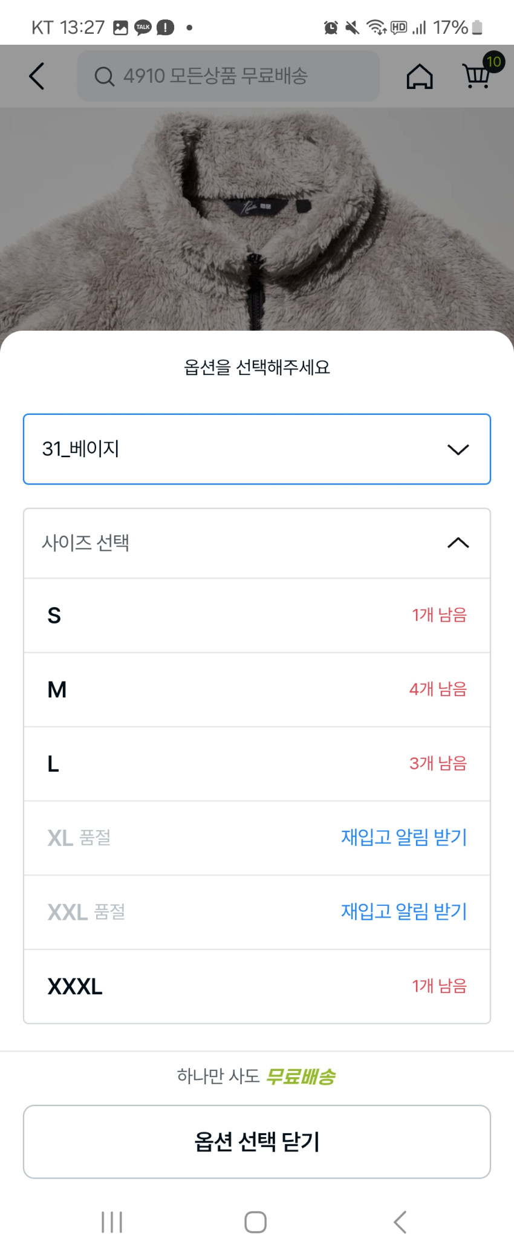Tap the chevron on the color dropdown
The height and width of the screenshot is (1256, 514).
(458, 449)
